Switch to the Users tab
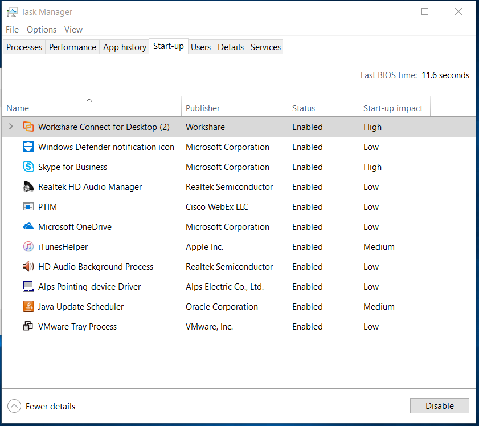This screenshot has width=479, height=426. [200, 47]
